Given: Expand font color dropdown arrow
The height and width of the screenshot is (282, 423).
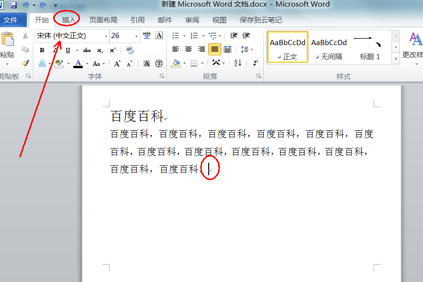Looking at the screenshot, I should tap(87, 64).
